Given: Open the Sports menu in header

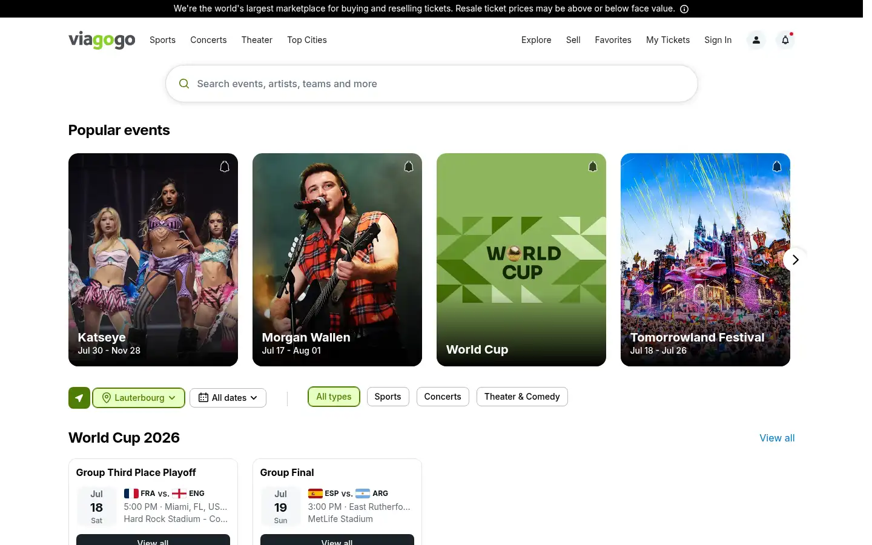Looking at the screenshot, I should click(x=162, y=40).
